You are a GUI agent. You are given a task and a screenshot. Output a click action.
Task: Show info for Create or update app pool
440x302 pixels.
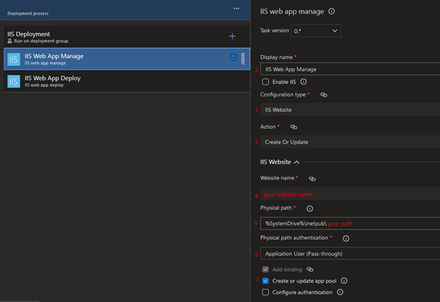(x=344, y=280)
